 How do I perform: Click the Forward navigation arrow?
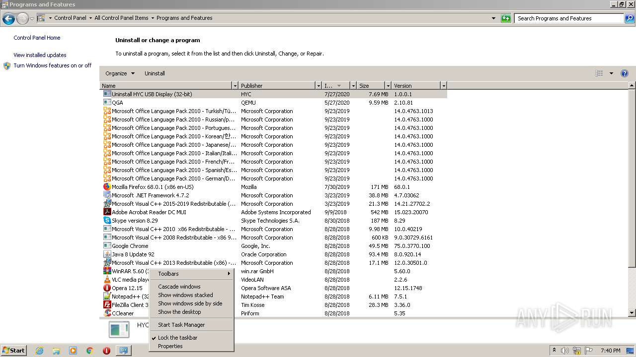click(22, 18)
